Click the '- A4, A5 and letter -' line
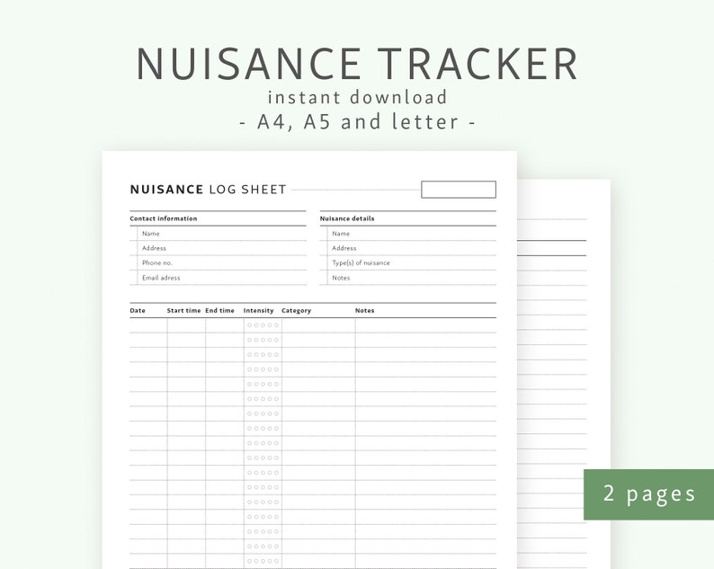 pyautogui.click(x=358, y=122)
